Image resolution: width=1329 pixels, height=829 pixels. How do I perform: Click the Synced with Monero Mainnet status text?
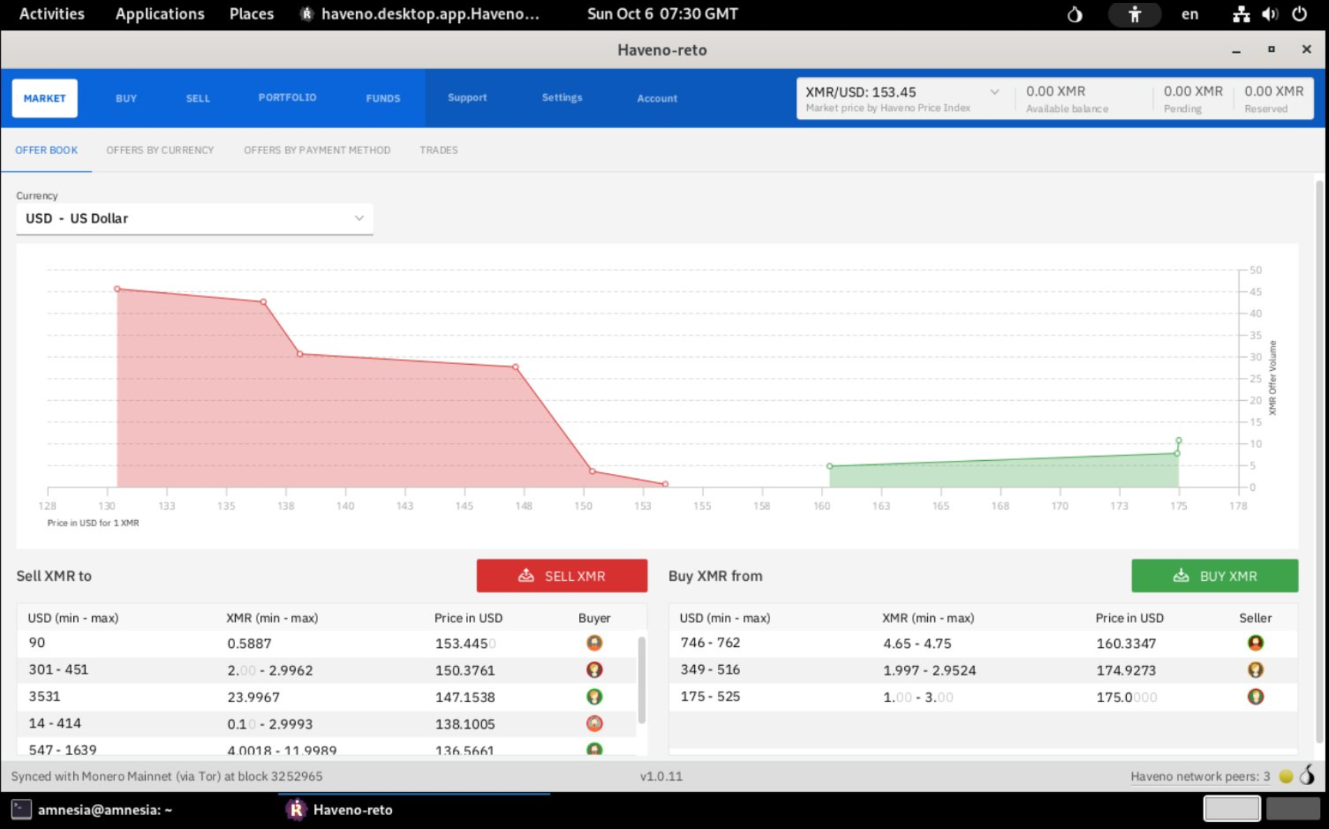[x=167, y=776]
